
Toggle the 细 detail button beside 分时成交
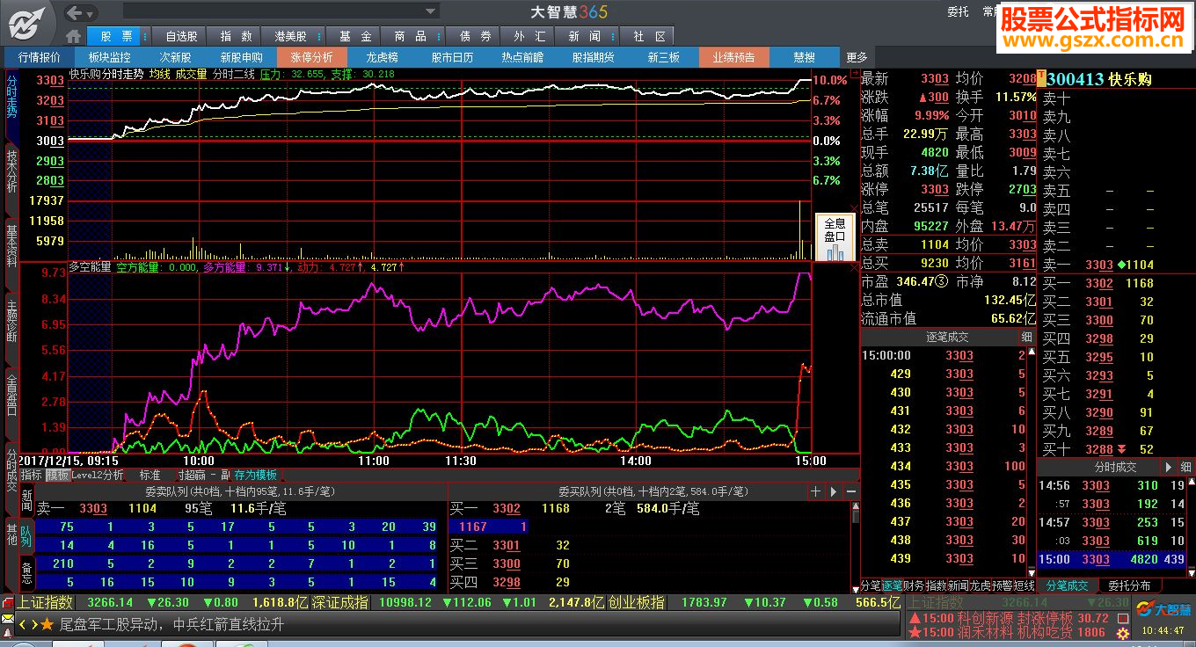pos(1185,468)
